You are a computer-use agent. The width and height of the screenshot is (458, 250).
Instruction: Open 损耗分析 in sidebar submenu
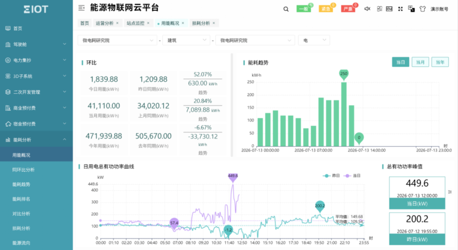(x=21, y=228)
